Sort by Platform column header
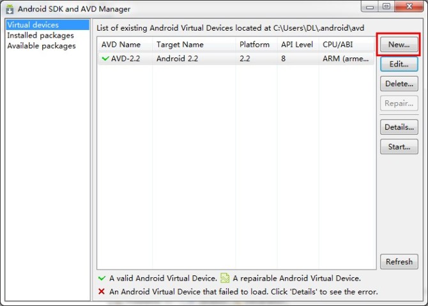The image size is (428, 306). coord(256,45)
